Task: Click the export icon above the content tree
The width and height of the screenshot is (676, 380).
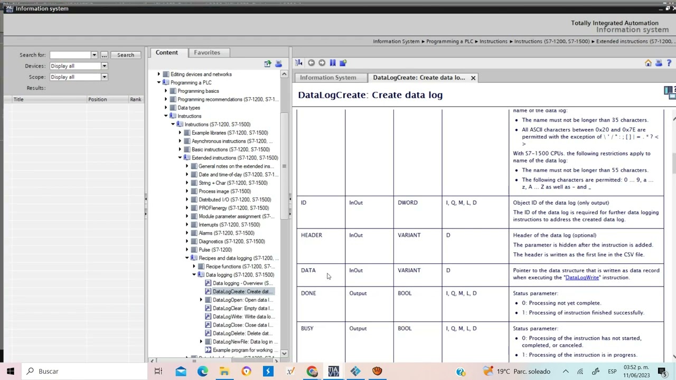Action: (x=268, y=64)
